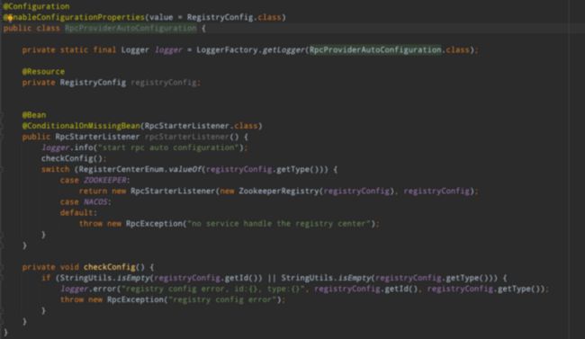Click "no service handle the registry center" string

click(x=279, y=224)
